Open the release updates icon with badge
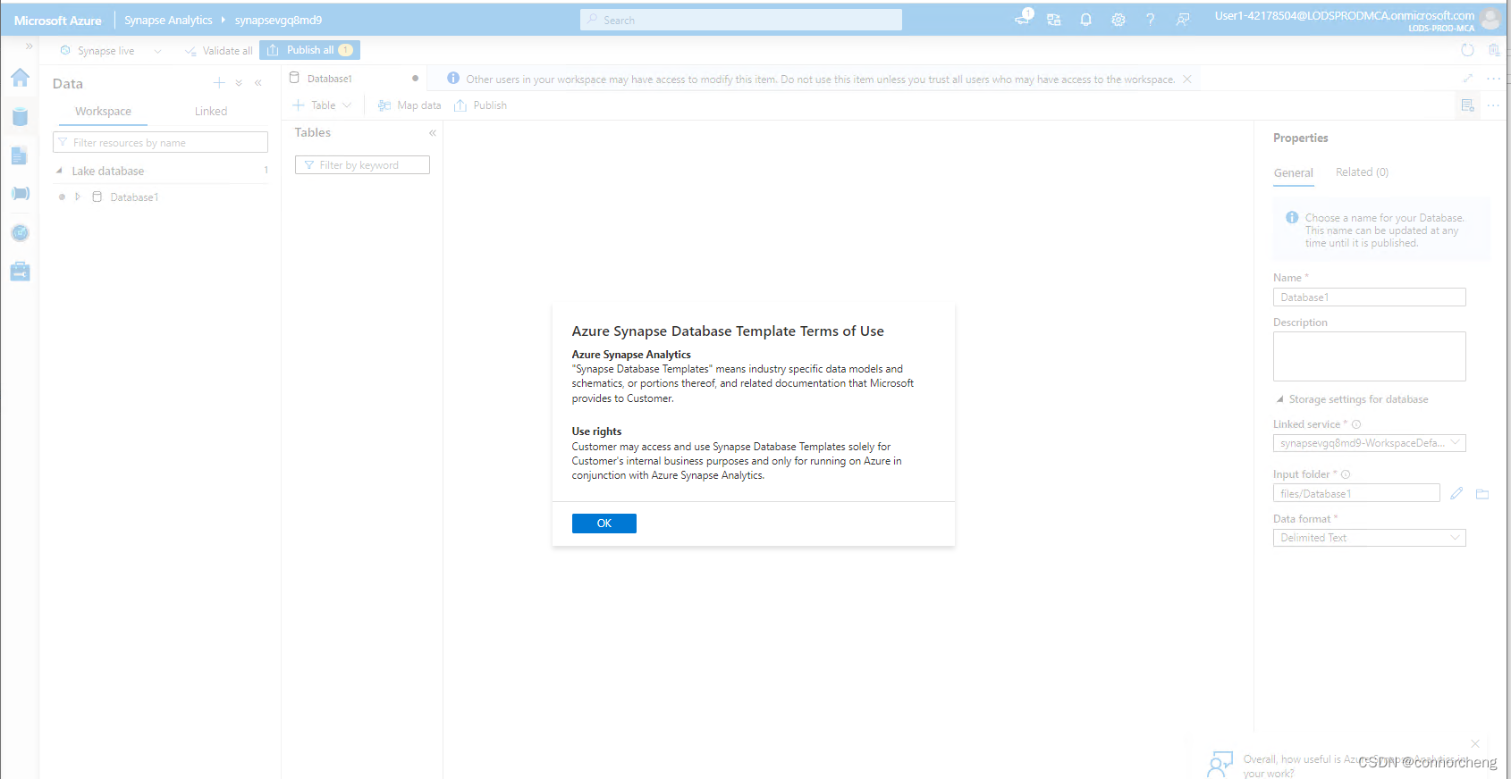The width and height of the screenshot is (1511, 779). pos(1023,18)
